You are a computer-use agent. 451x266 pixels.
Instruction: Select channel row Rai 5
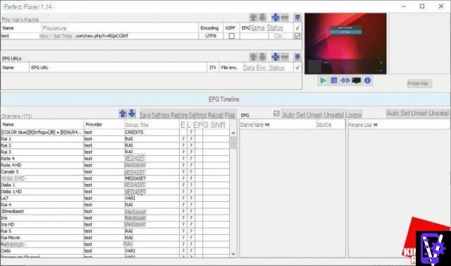115,231
